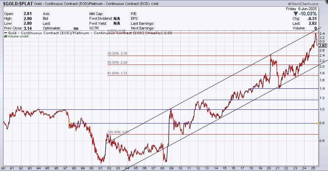Click the boxed 2.82 current price tag
This screenshot has width=328, height=171.
click(x=323, y=46)
